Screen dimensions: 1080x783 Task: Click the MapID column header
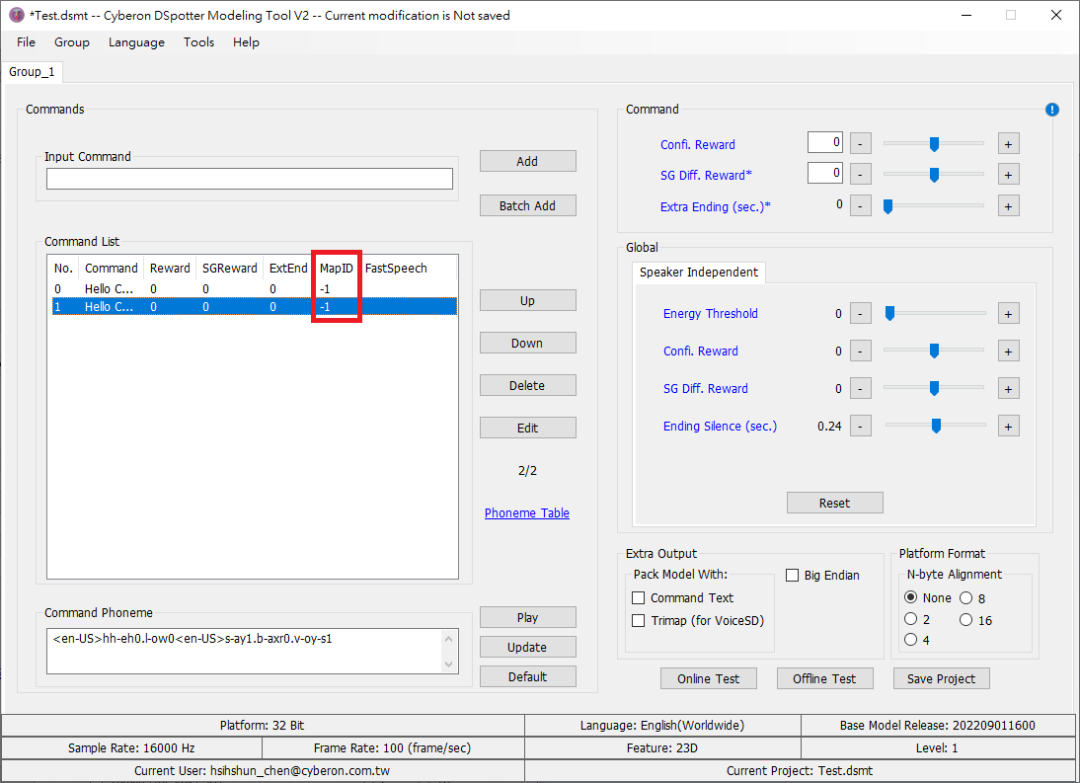coord(336,268)
